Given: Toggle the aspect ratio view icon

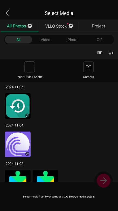Looking at the screenshot, I should tap(100, 53).
